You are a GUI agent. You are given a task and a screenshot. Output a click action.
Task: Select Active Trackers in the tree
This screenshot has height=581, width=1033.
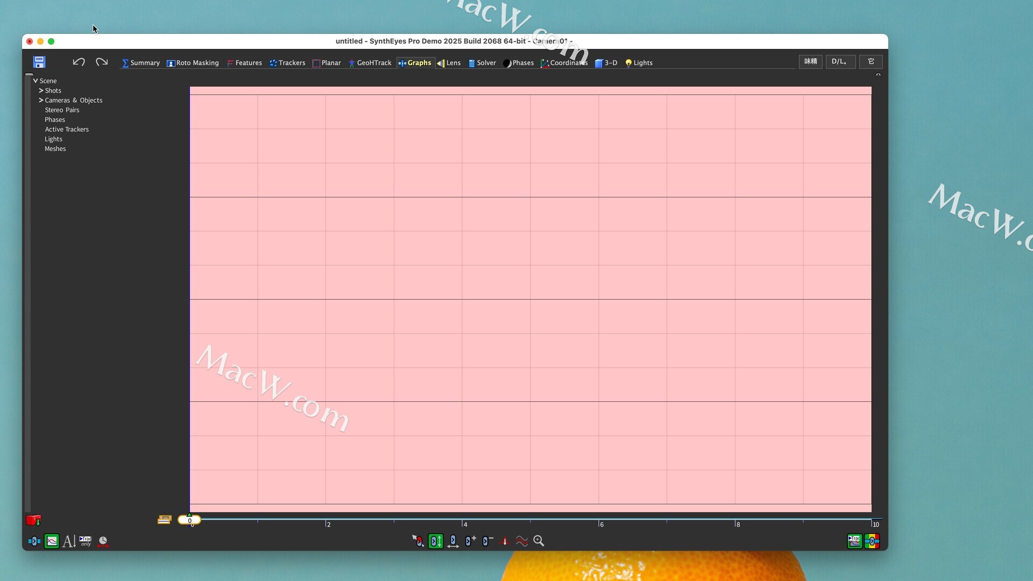[x=67, y=129]
